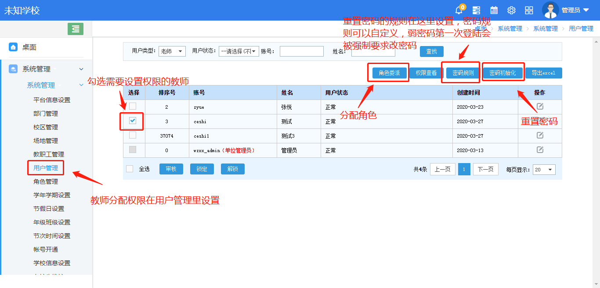
Task: Click the notification bell icon
Action: (459, 10)
